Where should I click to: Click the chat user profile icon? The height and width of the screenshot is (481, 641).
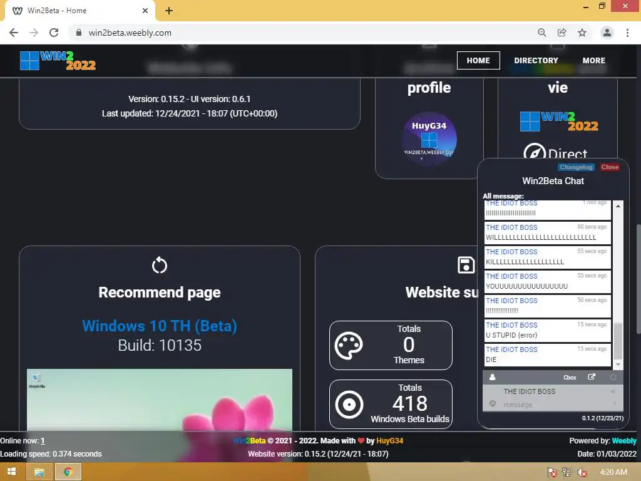pos(492,377)
